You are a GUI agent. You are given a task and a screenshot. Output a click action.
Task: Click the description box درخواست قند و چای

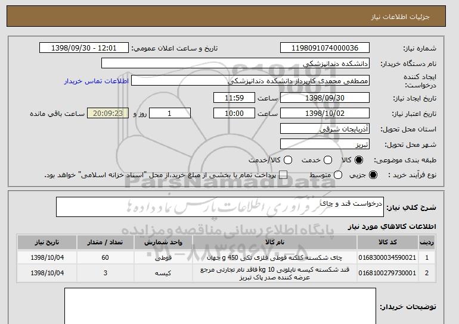pyautogui.click(x=220, y=207)
